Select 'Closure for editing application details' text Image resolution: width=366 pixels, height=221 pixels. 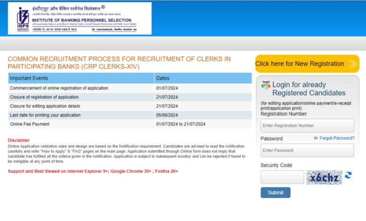[x=45, y=106]
